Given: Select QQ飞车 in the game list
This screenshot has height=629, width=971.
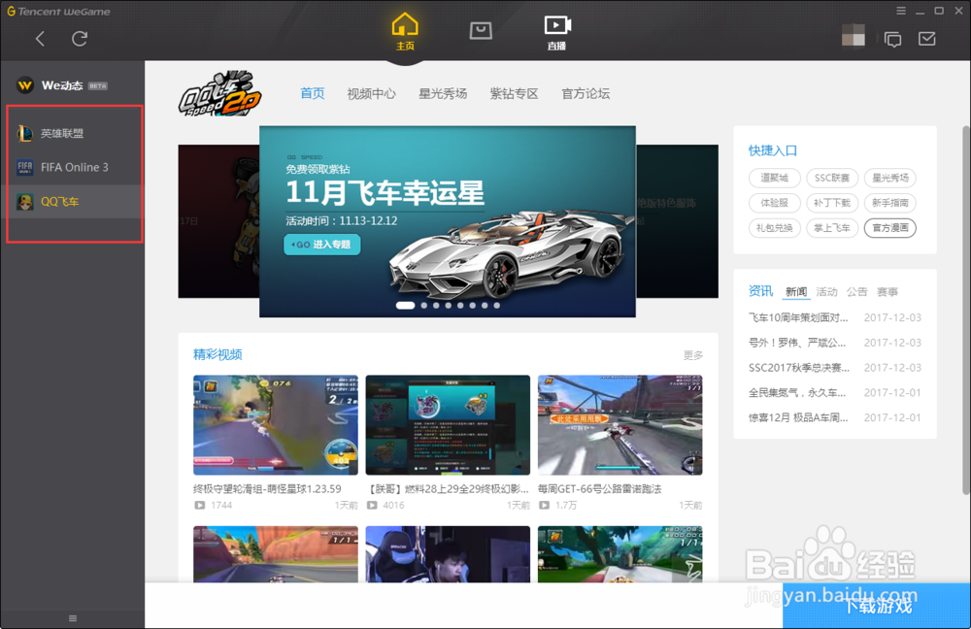Looking at the screenshot, I should coord(75,201).
